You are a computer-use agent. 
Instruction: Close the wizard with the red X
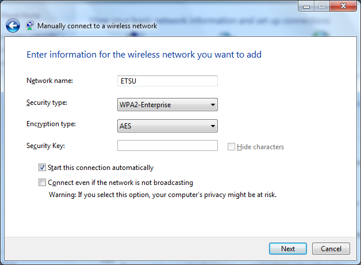[343, 6]
